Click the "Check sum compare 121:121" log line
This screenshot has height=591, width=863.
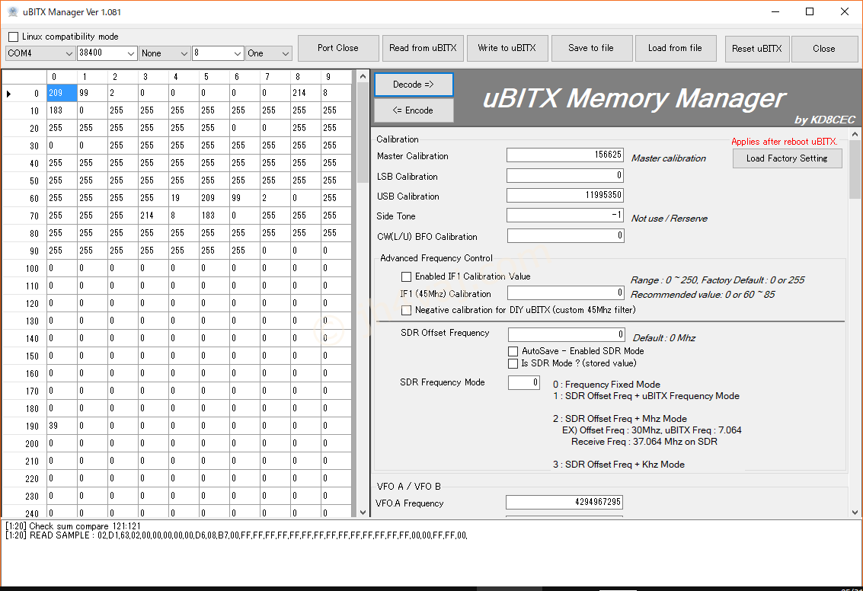[73, 526]
